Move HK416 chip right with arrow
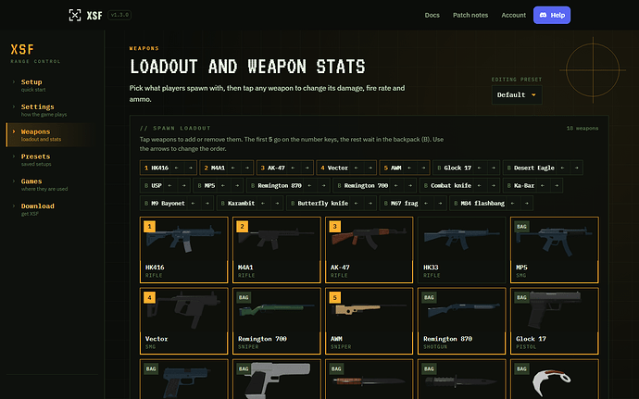The image size is (639, 399). [x=191, y=168]
